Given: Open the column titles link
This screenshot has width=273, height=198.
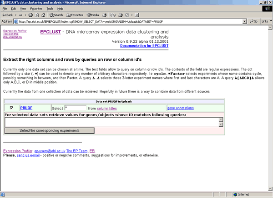Looking at the screenshot, I should [107, 109].
